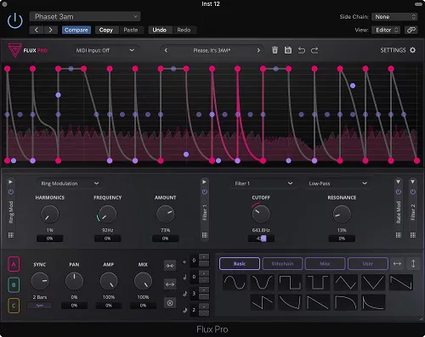The width and height of the screenshot is (425, 337).
Task: Click the Ring Mod grid icon
Action: pyautogui.click(x=11, y=235)
